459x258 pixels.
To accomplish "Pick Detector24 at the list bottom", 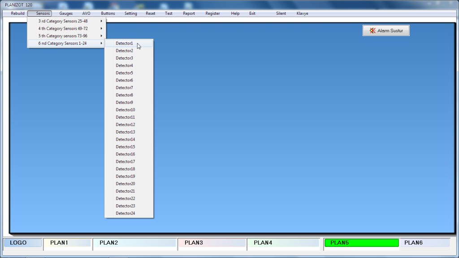I will pos(125,213).
